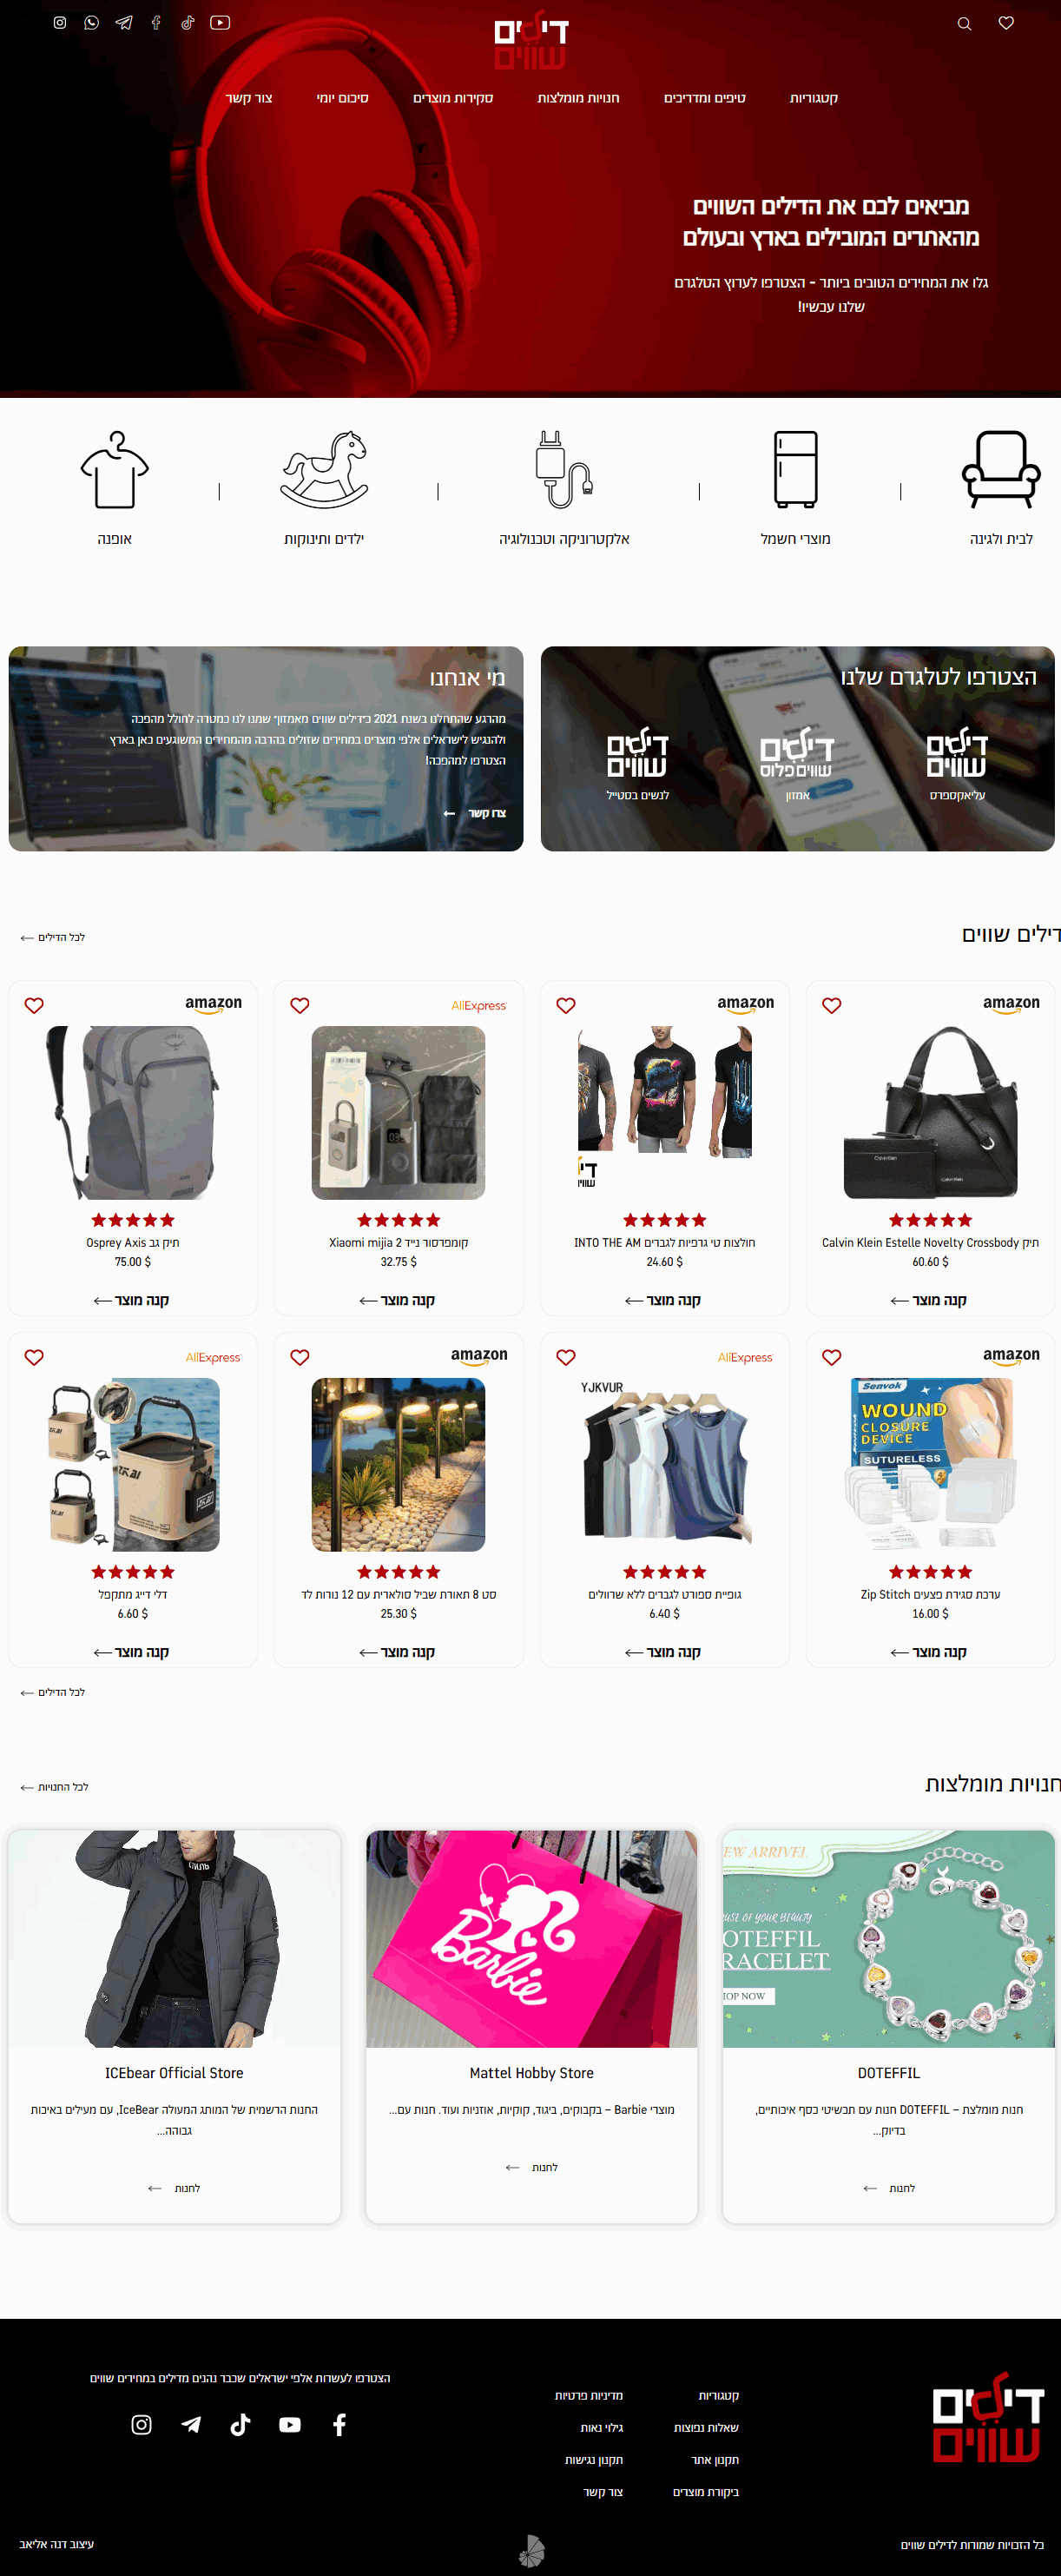Viewport: 1061px width, 2576px height.
Task: Open חנויות מומלצות in navigation bar
Action: point(578,98)
